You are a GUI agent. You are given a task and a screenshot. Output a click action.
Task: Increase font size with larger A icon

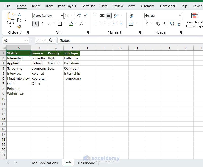[x=79, y=16]
